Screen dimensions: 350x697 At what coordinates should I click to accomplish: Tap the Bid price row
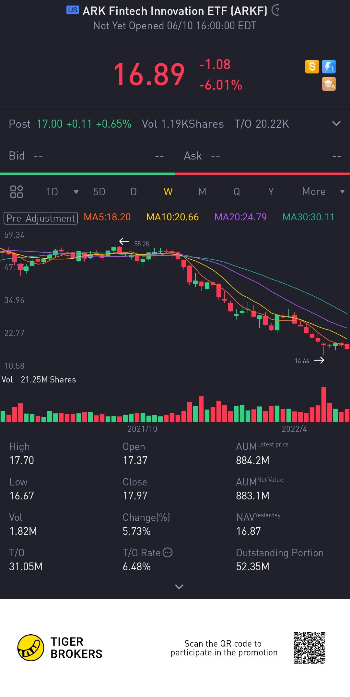pyautogui.click(x=87, y=156)
